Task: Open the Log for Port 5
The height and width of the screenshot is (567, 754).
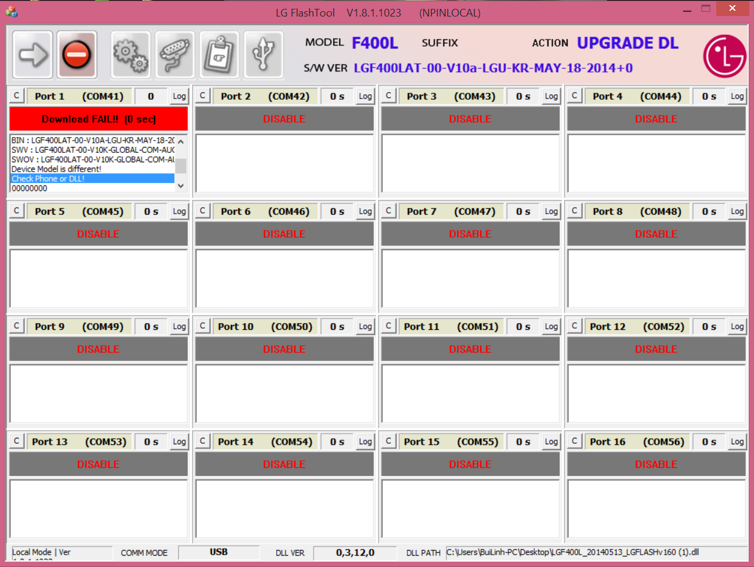Action: 179,211
